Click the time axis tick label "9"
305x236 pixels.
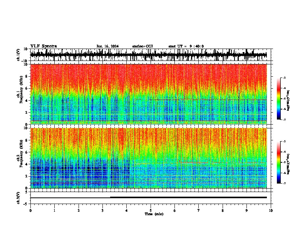246,211
